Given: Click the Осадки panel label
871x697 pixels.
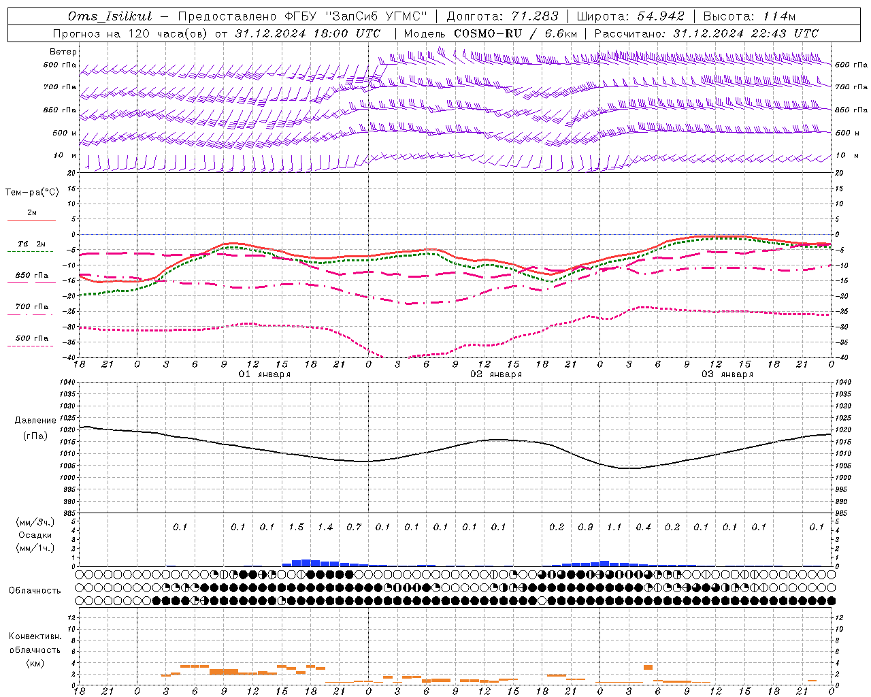Looking at the screenshot, I should tap(35, 535).
